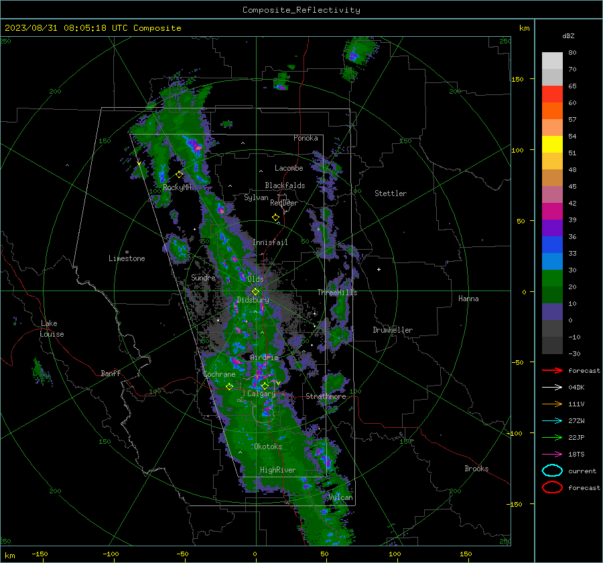
Task: Select the light gray 80 dBZ swatch
Action: coord(552,60)
